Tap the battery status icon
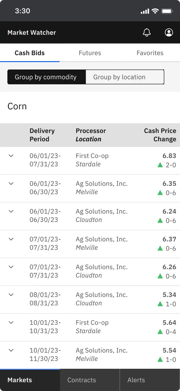Image resolution: width=180 pixels, height=391 pixels. (x=167, y=11)
